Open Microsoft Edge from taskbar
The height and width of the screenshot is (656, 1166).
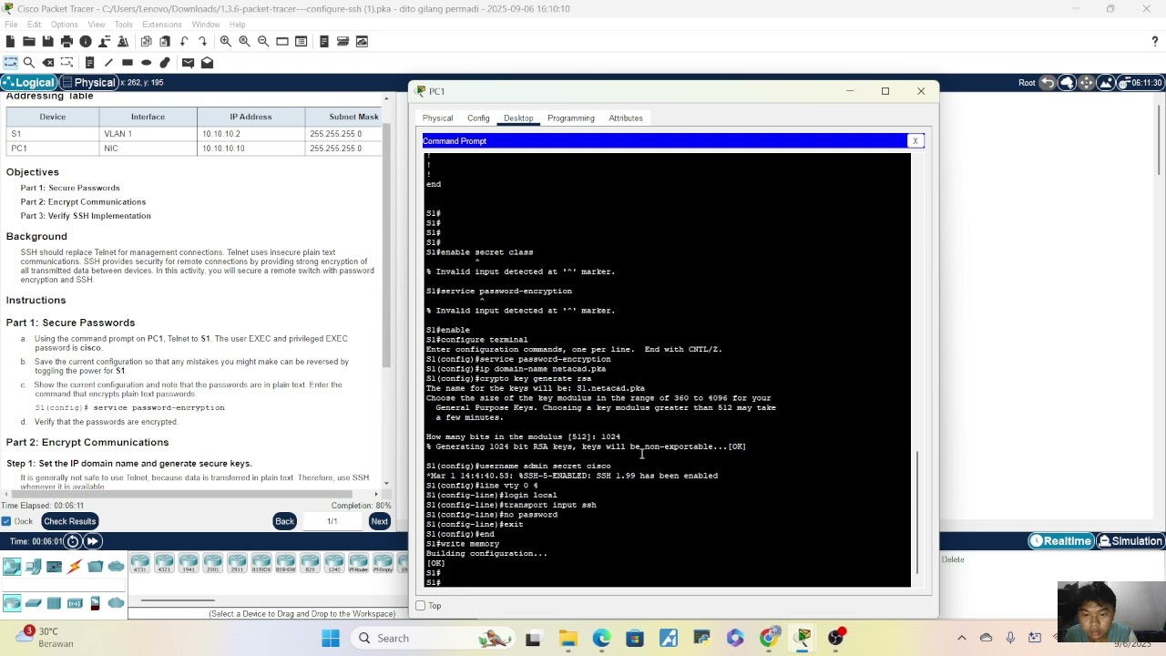pos(601,638)
